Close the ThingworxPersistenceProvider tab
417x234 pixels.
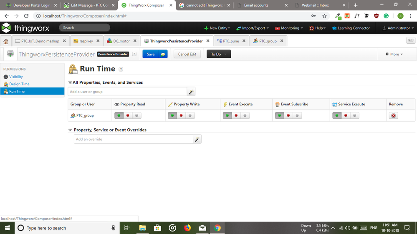click(x=208, y=41)
